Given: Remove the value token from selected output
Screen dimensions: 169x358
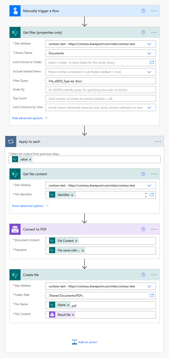Looking at the screenshot, I should coord(30,160).
